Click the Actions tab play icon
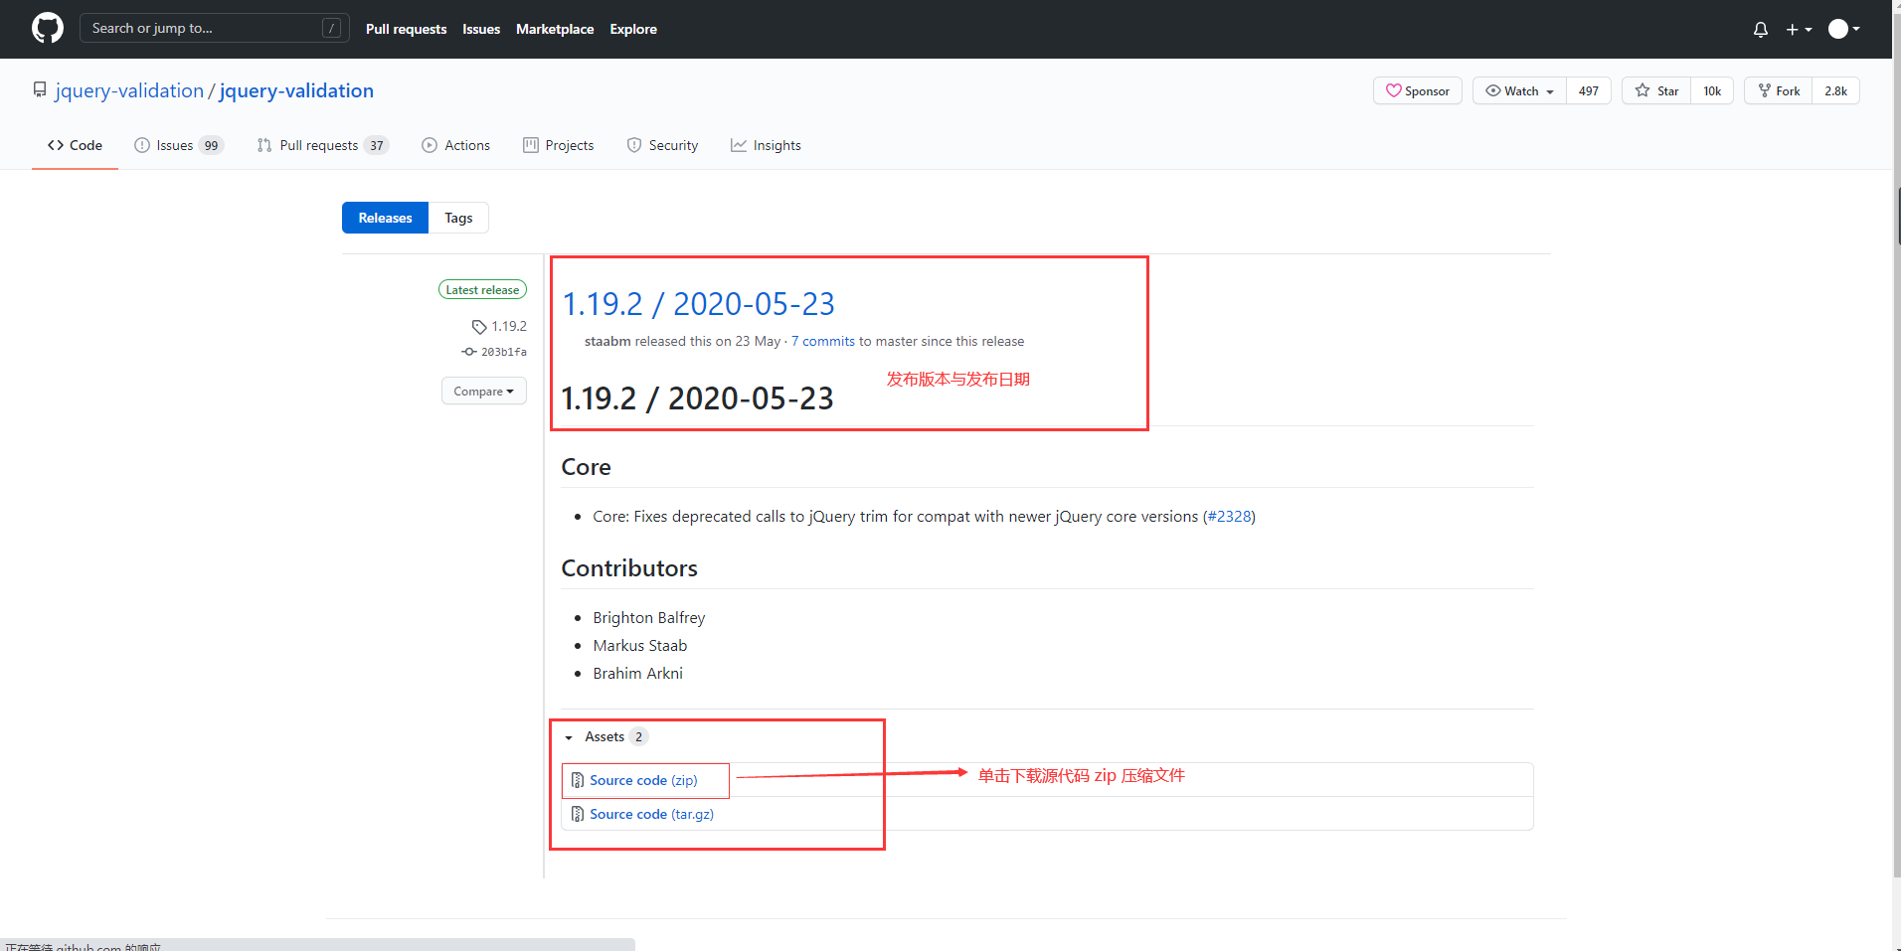The height and width of the screenshot is (951, 1901). coord(430,145)
